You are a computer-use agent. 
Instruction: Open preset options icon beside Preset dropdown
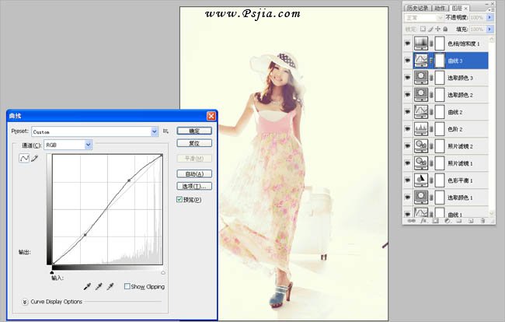point(166,131)
